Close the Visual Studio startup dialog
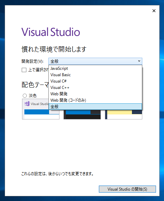The image size is (164, 201). (x=154, y=11)
